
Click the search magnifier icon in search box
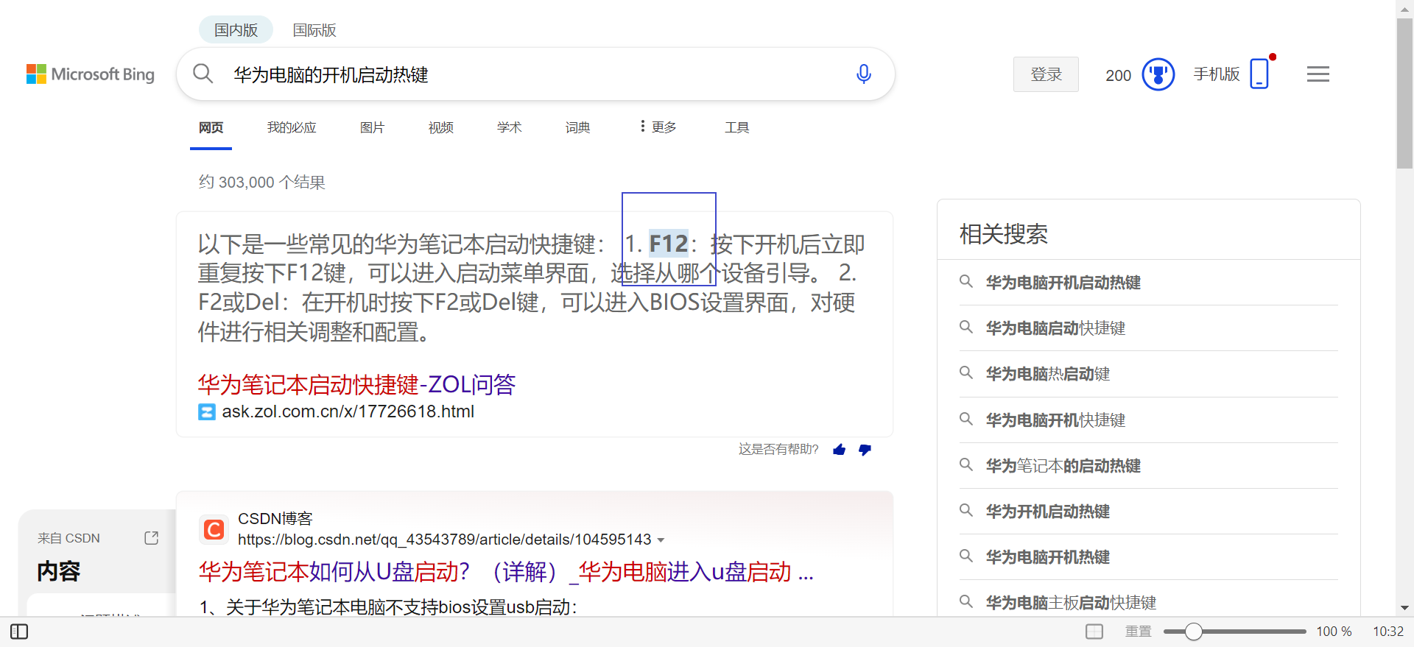tap(203, 74)
